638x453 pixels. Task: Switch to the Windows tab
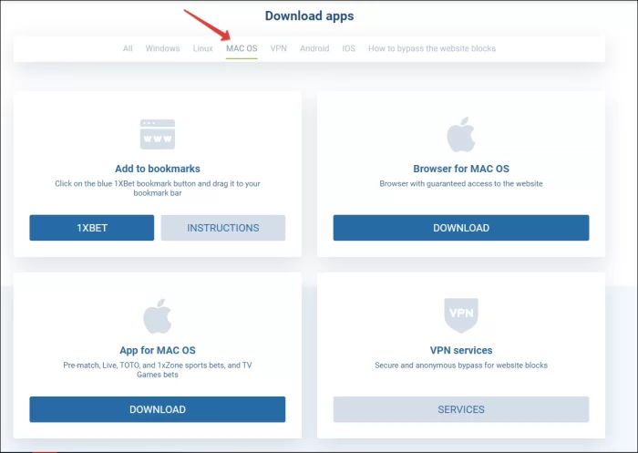click(x=163, y=48)
